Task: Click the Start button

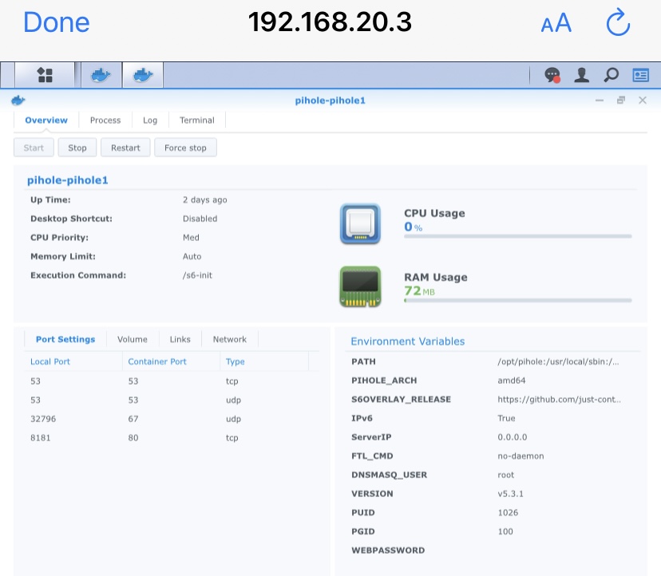Action: click(34, 148)
